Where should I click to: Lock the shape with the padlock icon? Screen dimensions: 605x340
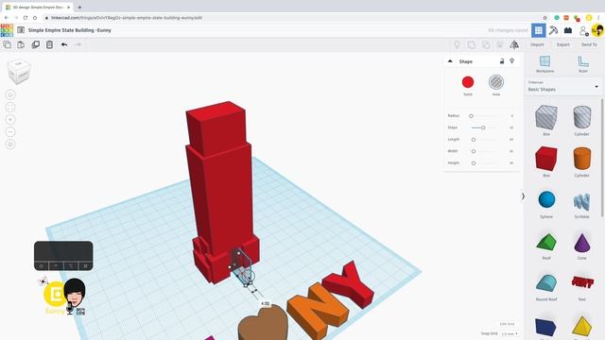tap(502, 61)
